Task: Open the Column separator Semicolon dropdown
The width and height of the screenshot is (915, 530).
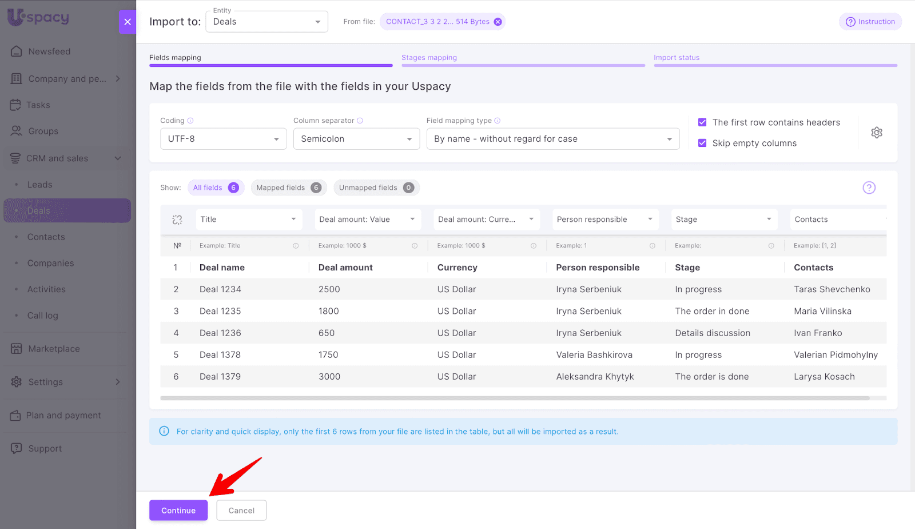Action: pyautogui.click(x=356, y=139)
